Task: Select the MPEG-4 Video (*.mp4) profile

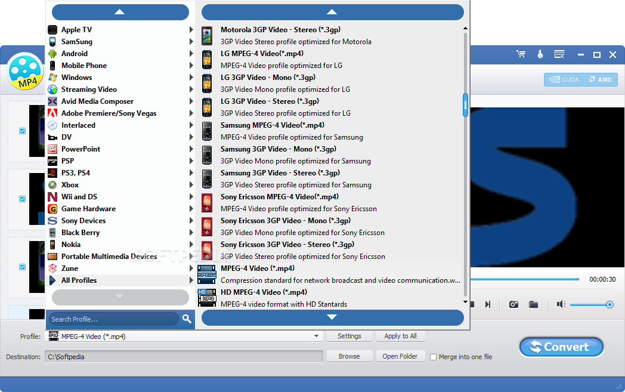Action: coord(330,274)
